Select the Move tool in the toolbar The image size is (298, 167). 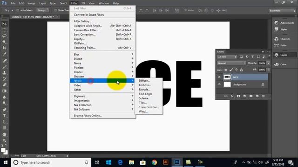tap(4, 24)
